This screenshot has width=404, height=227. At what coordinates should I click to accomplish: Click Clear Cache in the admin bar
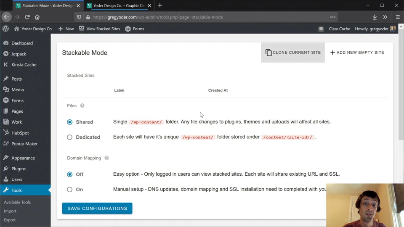[339, 29]
